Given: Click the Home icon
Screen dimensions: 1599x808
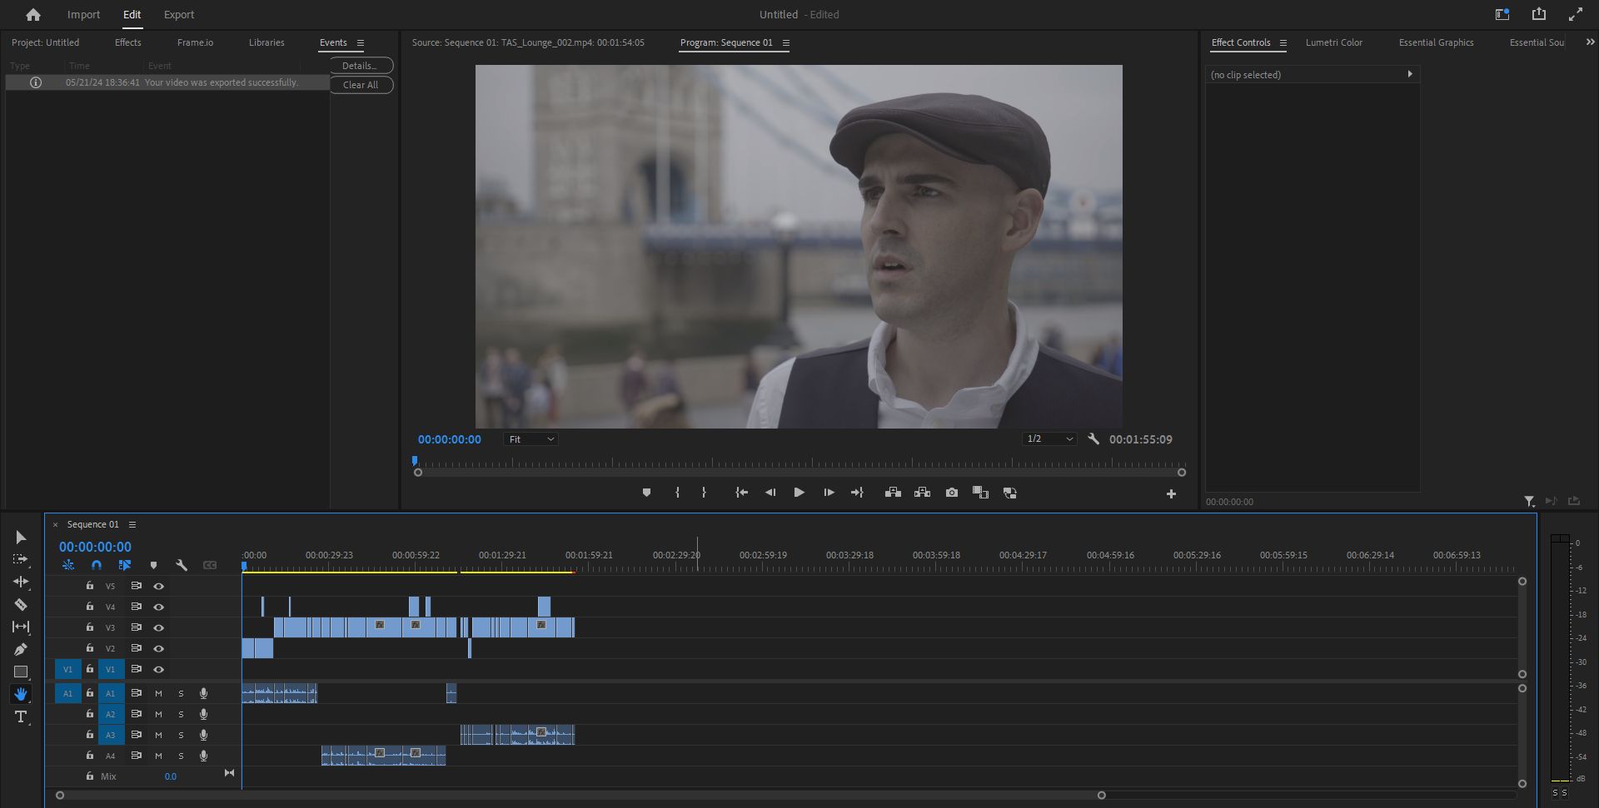Looking at the screenshot, I should click(x=33, y=15).
